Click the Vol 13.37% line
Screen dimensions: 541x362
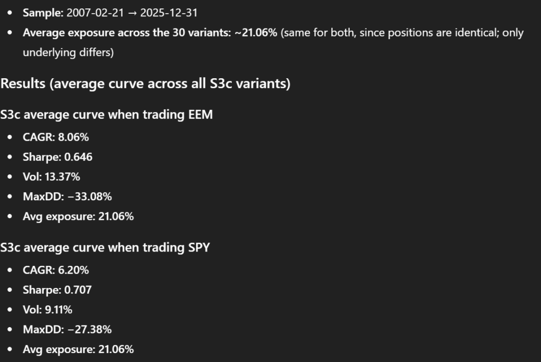(51, 177)
